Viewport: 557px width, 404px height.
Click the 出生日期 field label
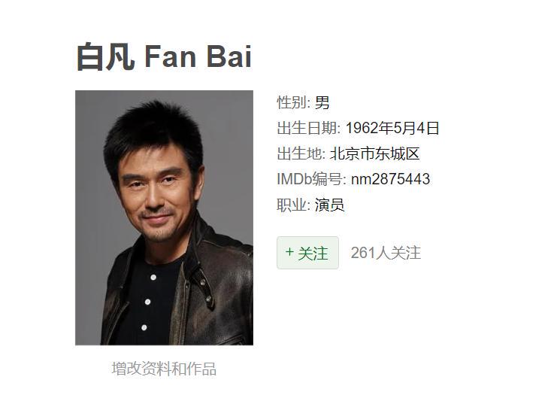tap(308, 128)
